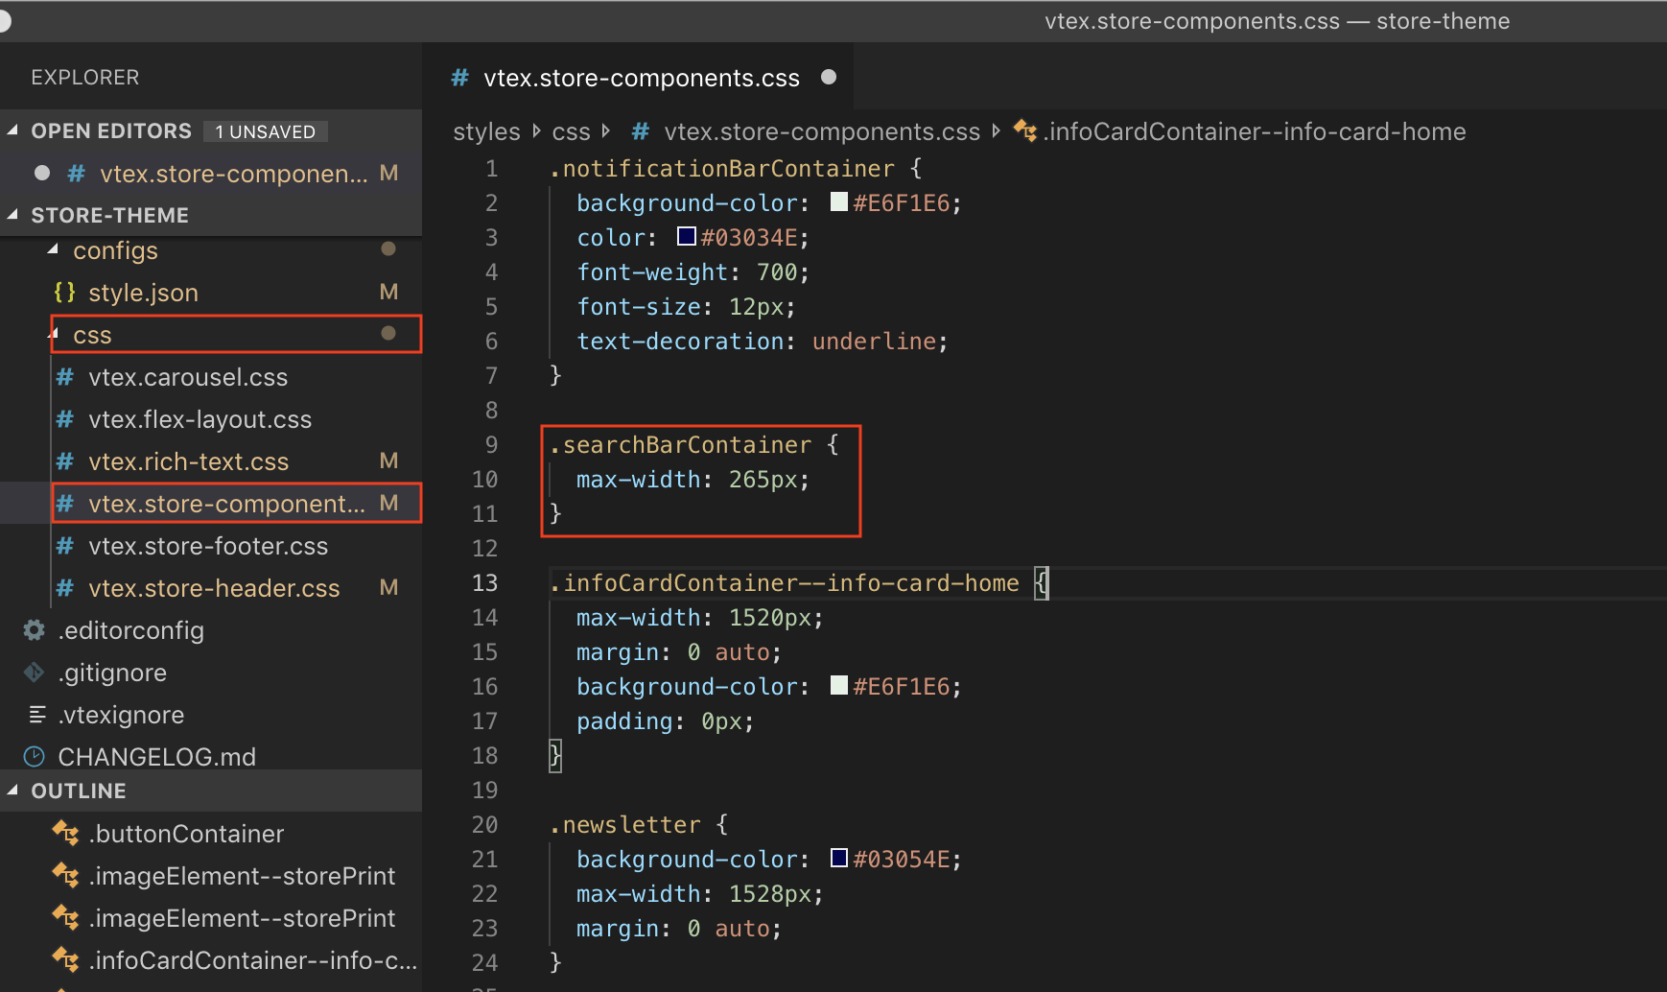Click the git diamond icon beside .gitignore
Image resolution: width=1667 pixels, height=992 pixels.
coord(35,673)
